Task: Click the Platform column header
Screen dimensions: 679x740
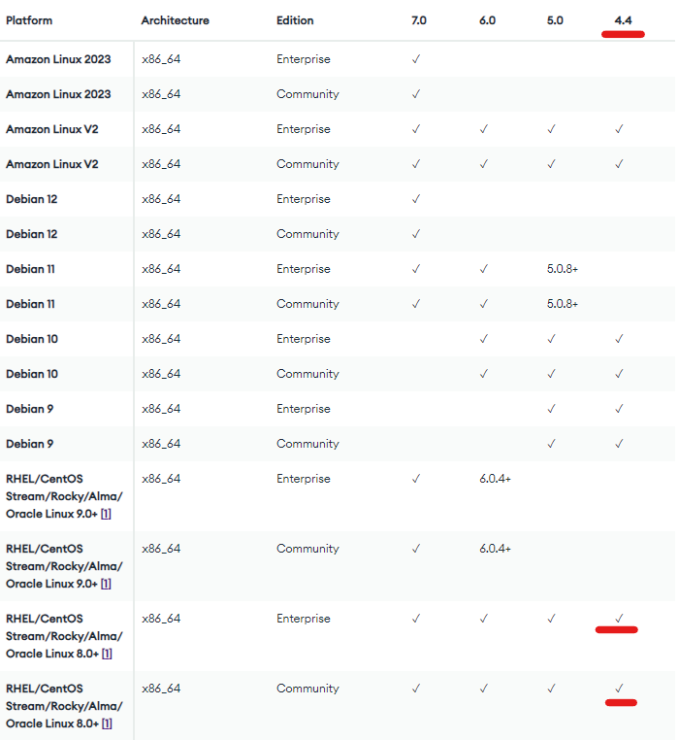Action: [x=29, y=20]
